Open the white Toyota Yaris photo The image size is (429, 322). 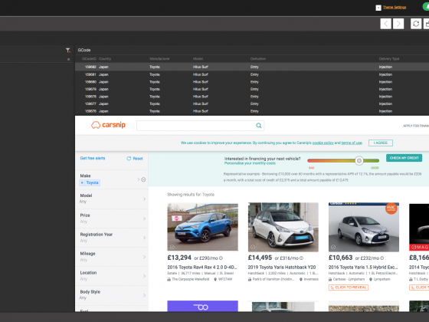(x=283, y=227)
